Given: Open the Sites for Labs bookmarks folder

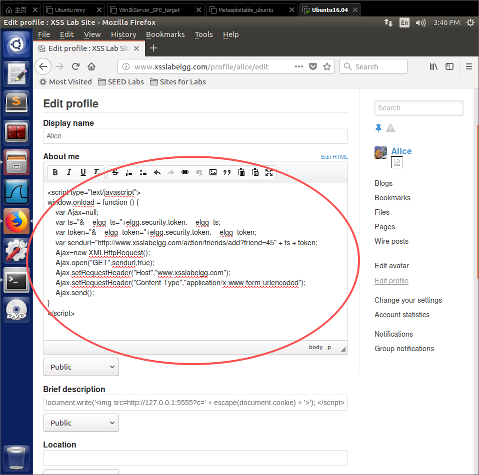Looking at the screenshot, I should [178, 82].
